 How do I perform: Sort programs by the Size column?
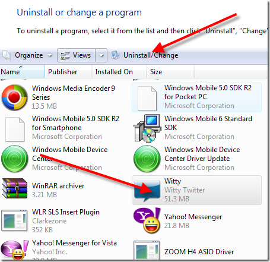click(170, 71)
